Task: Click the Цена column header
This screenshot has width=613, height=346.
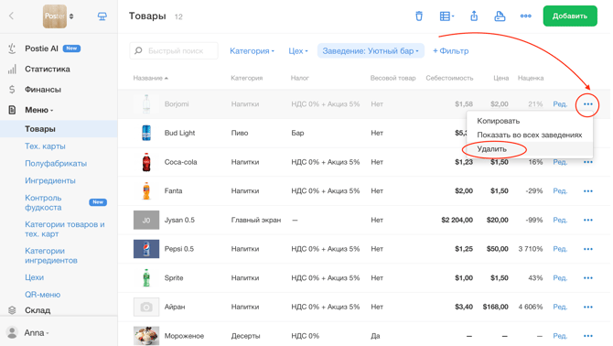Action: point(500,78)
